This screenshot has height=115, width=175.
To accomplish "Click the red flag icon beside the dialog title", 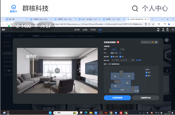I will [118, 42].
